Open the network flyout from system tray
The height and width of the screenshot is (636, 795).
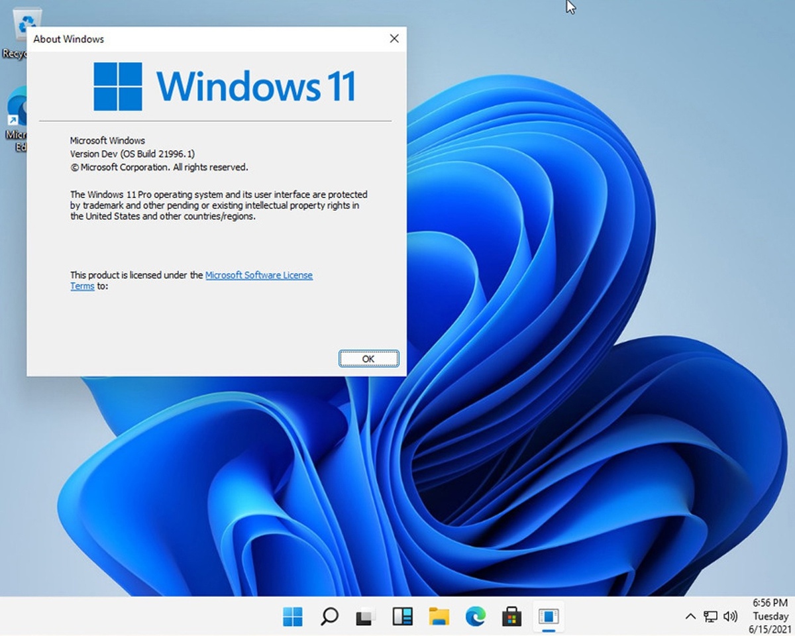click(710, 616)
